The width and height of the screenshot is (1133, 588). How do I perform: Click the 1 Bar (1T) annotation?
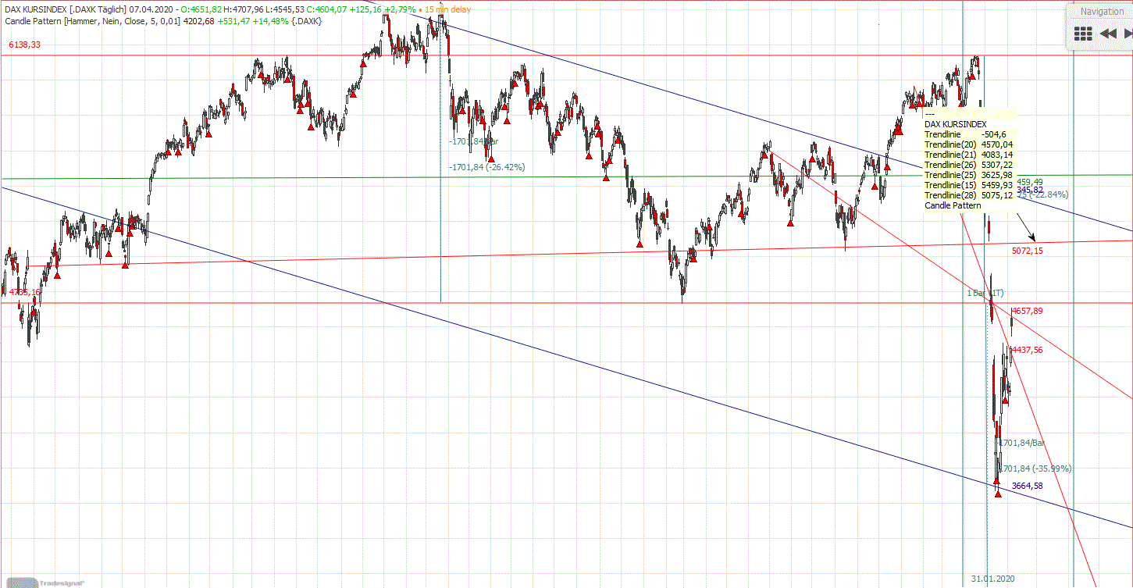(984, 292)
